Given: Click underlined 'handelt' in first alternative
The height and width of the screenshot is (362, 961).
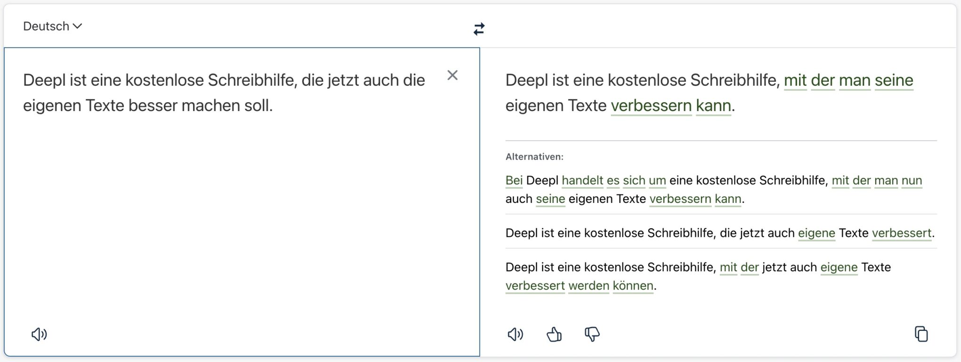Looking at the screenshot, I should point(582,180).
